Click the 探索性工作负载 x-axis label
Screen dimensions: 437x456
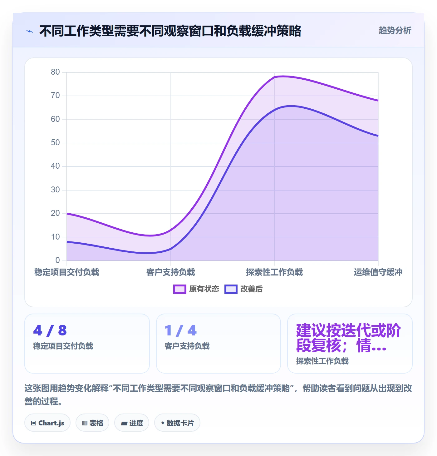click(274, 272)
